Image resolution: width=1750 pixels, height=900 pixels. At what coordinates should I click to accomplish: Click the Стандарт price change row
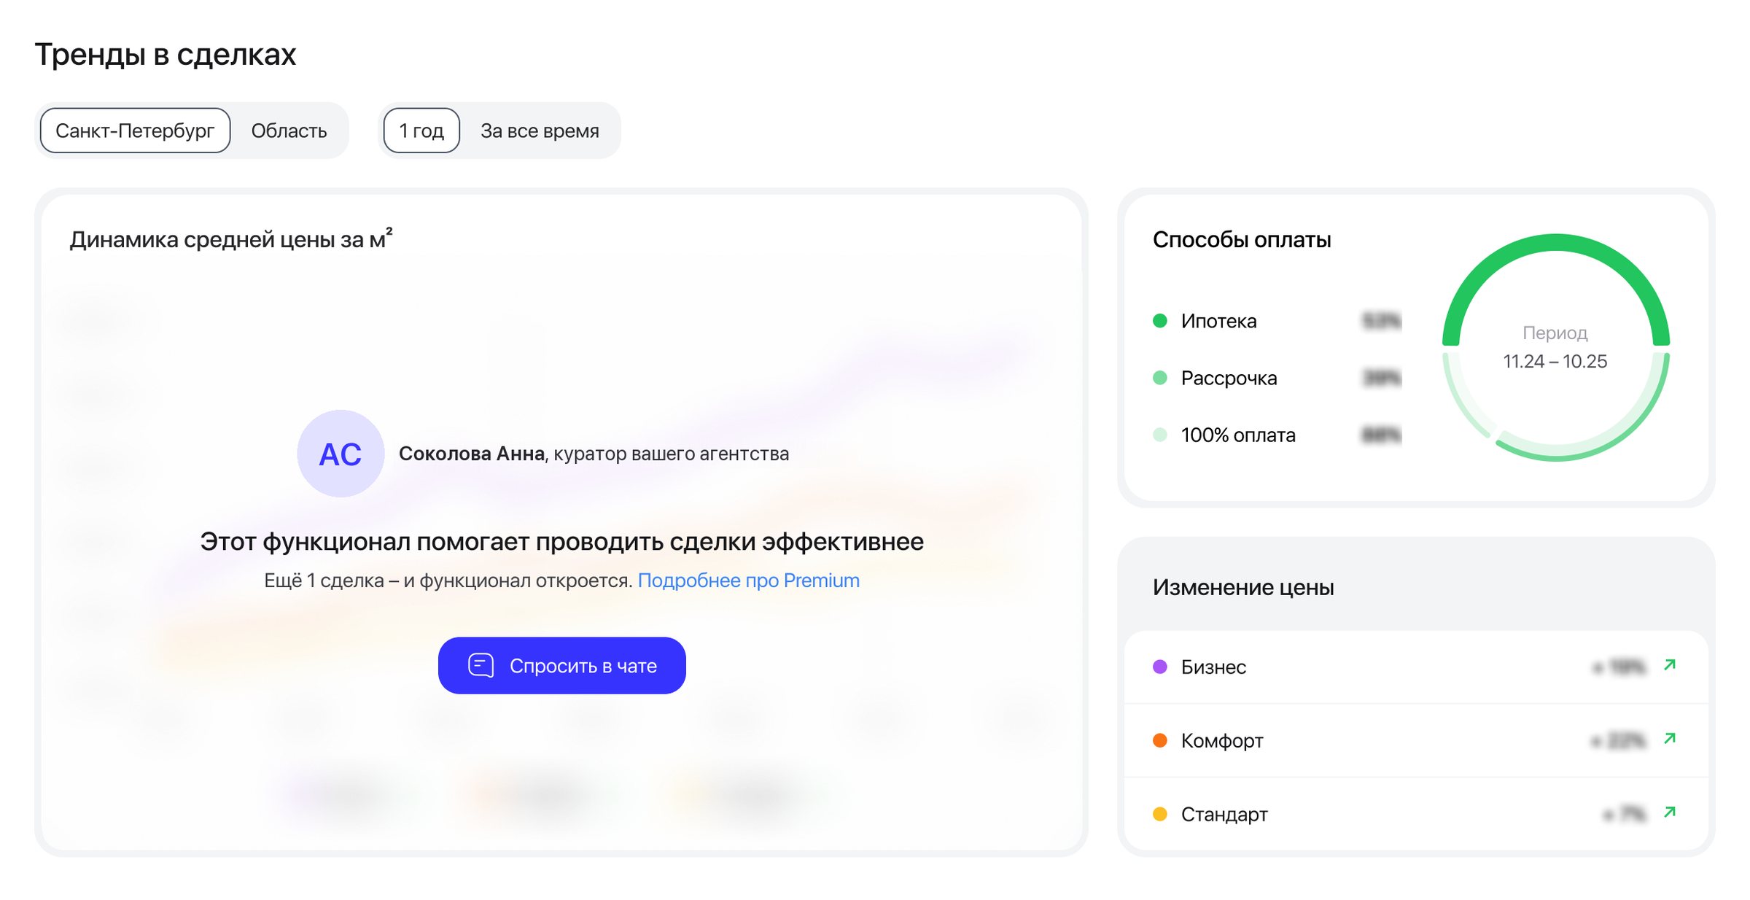pyautogui.click(x=1415, y=814)
